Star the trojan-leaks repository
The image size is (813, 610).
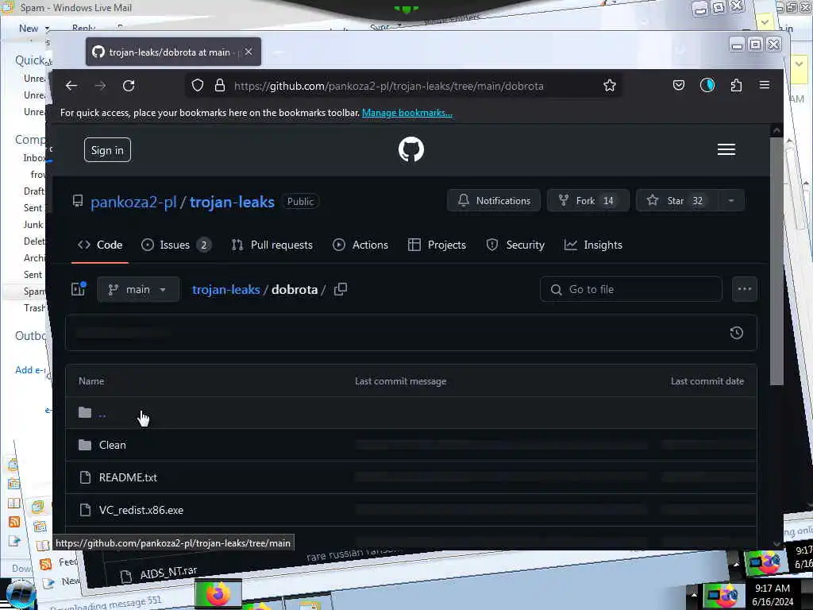(676, 201)
